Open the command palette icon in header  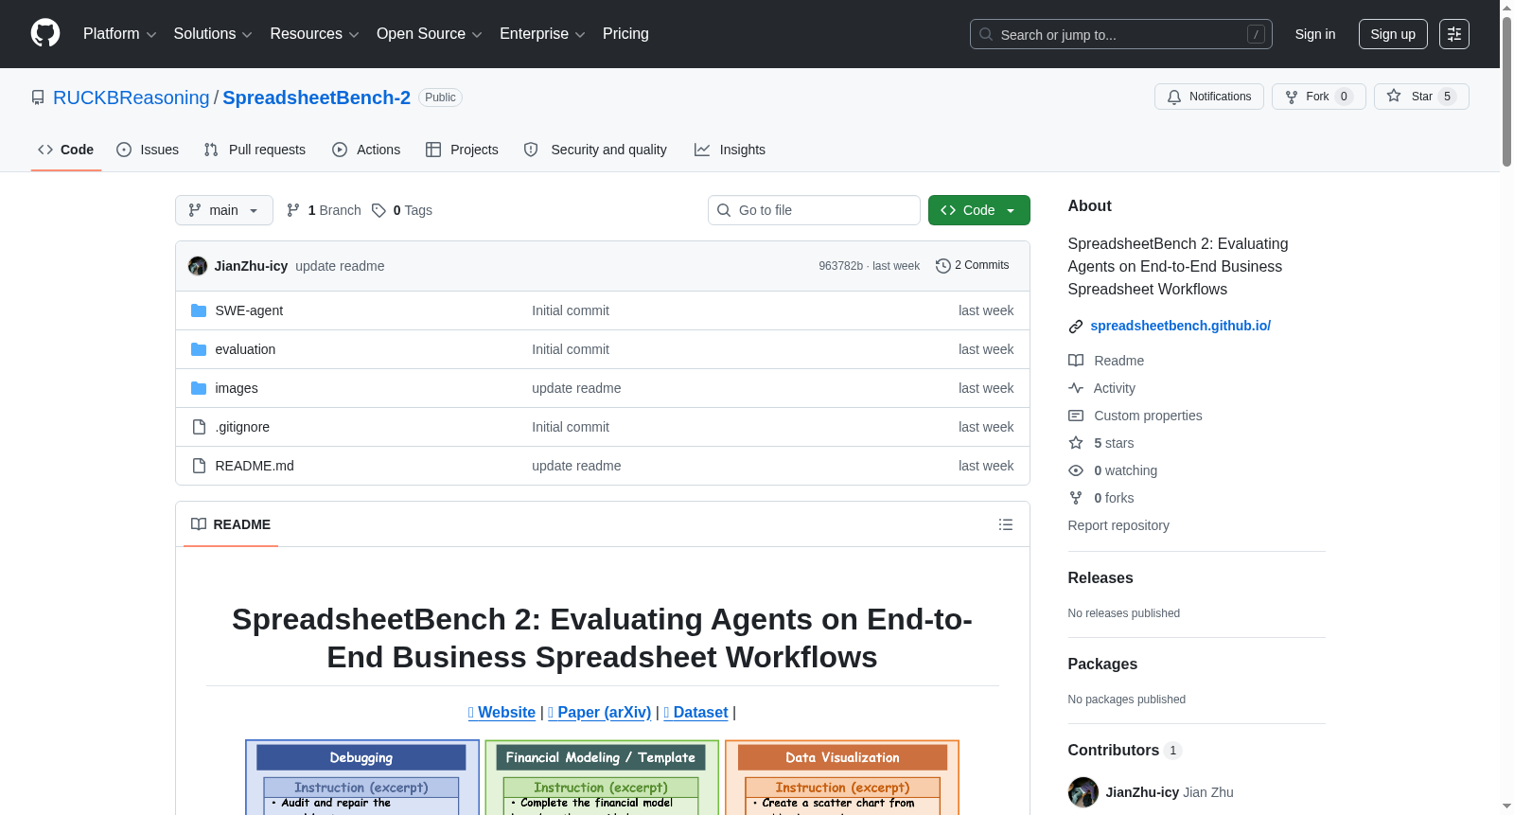[x=1454, y=34]
